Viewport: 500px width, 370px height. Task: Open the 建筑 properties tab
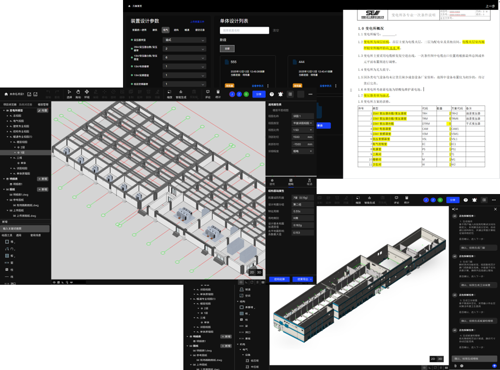pos(272,182)
